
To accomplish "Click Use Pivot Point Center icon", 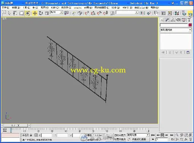I will 66,13.
